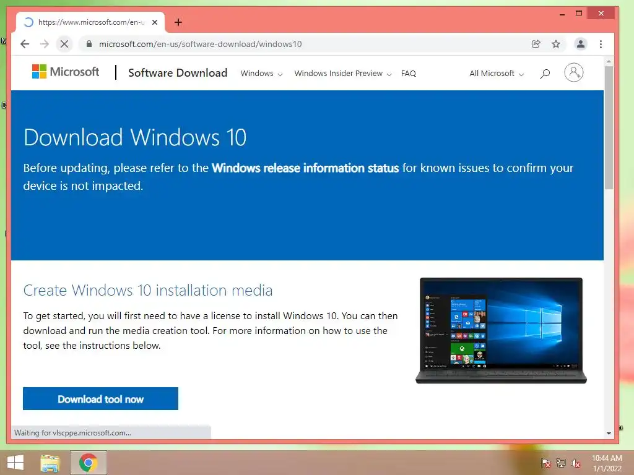
Task: Click the Download tool now button
Action: pyautogui.click(x=100, y=399)
